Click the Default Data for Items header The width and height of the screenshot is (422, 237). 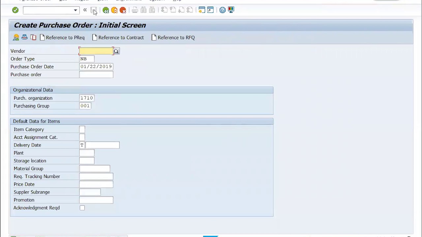[142, 121]
